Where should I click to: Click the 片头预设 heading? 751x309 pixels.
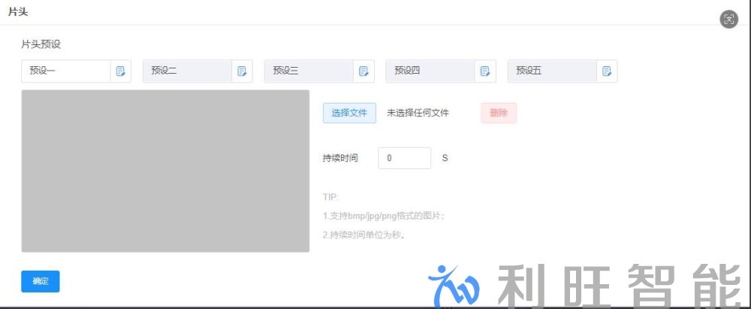tap(41, 44)
